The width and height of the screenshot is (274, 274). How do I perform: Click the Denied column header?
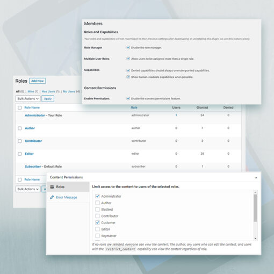coord(228,107)
